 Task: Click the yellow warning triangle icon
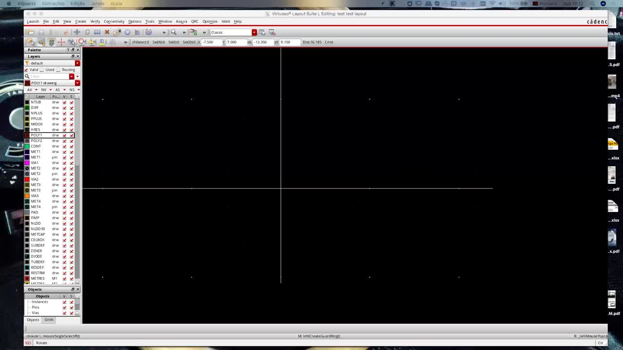[92, 42]
